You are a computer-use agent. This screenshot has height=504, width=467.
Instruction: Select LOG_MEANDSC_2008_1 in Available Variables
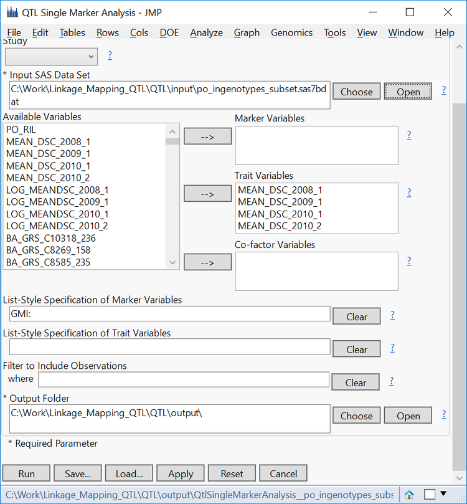(x=57, y=190)
